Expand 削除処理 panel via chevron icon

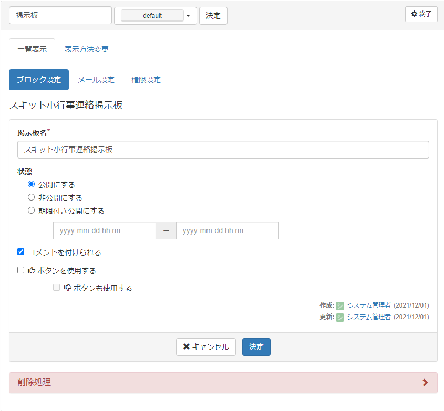[x=425, y=383]
